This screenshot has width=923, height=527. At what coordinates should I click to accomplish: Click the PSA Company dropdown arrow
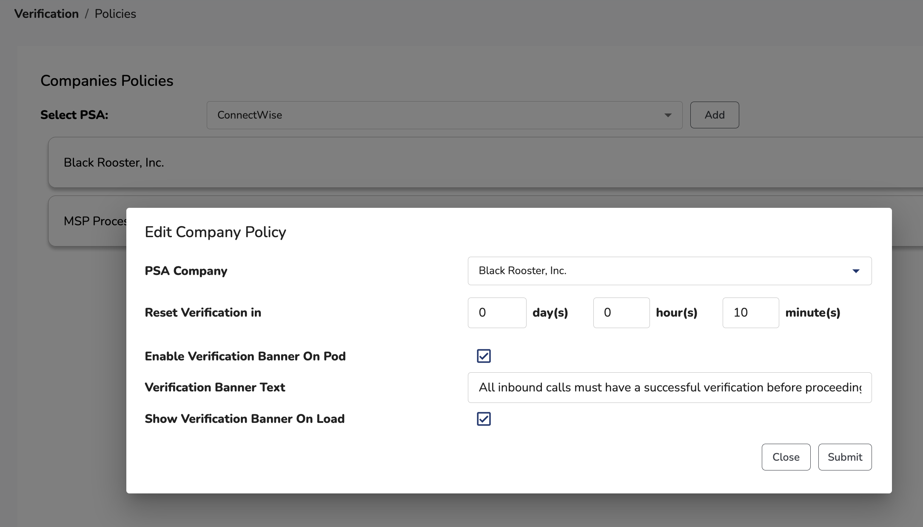click(856, 271)
